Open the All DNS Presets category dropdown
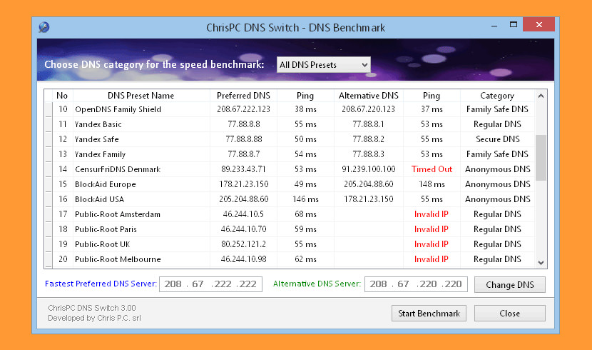 point(324,64)
